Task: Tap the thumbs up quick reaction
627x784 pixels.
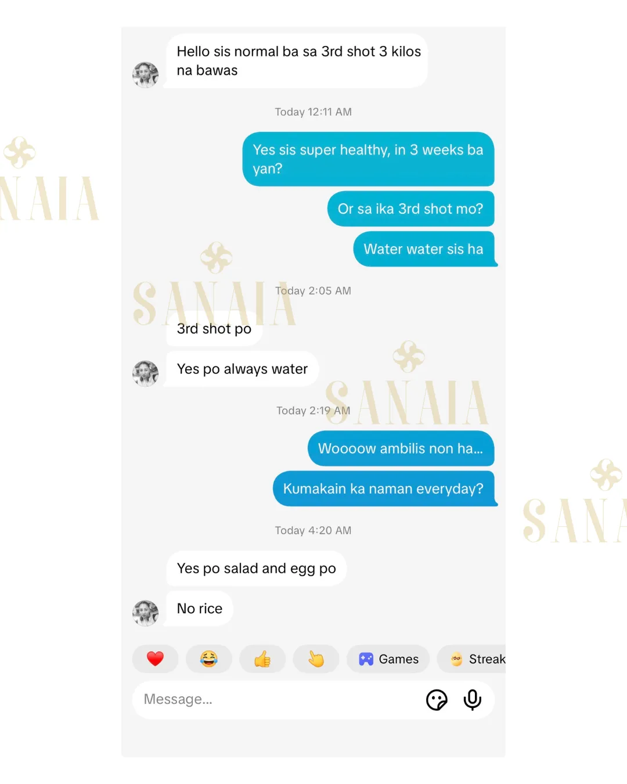Action: point(262,659)
